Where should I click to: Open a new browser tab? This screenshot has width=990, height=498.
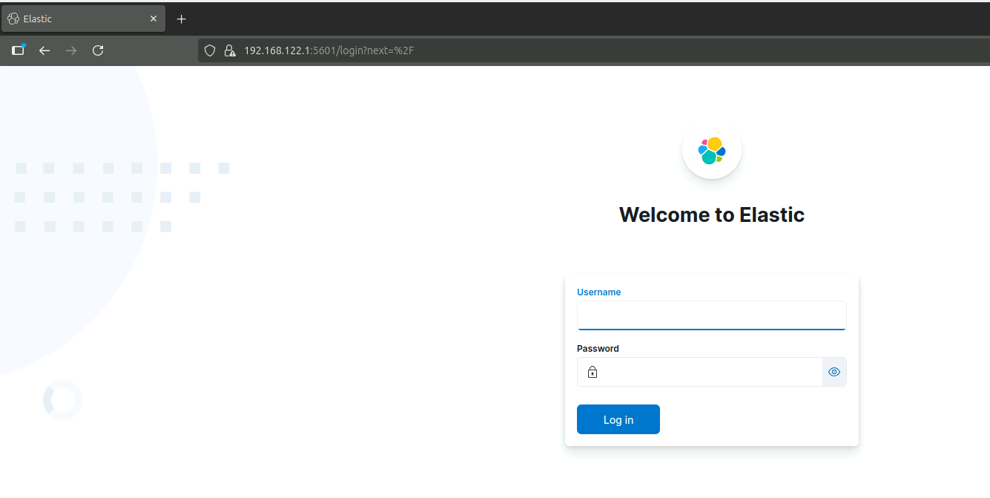182,19
